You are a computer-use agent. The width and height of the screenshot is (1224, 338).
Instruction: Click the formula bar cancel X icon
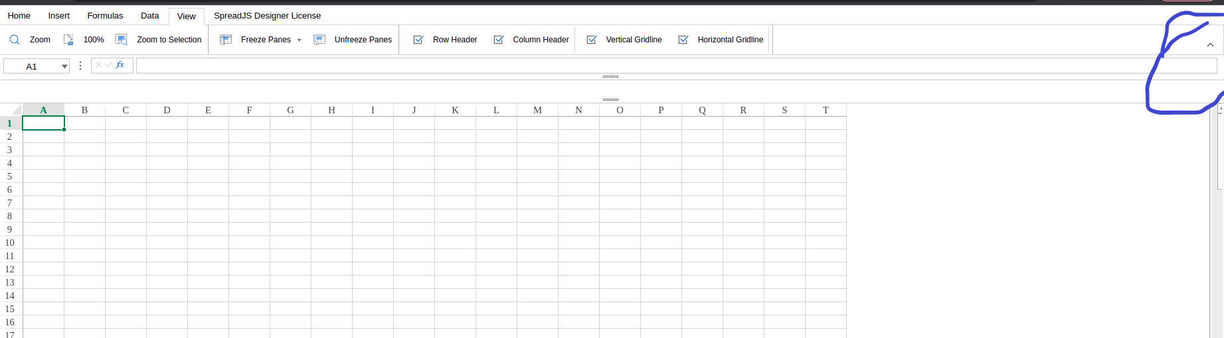pyautogui.click(x=98, y=65)
